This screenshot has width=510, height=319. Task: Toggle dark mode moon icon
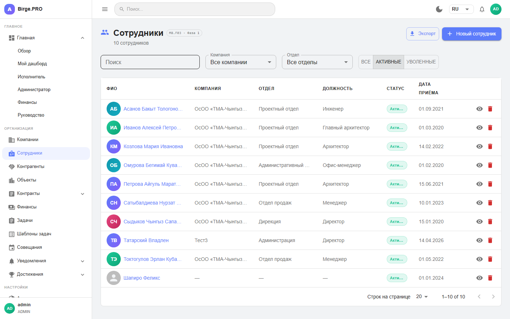(x=439, y=9)
